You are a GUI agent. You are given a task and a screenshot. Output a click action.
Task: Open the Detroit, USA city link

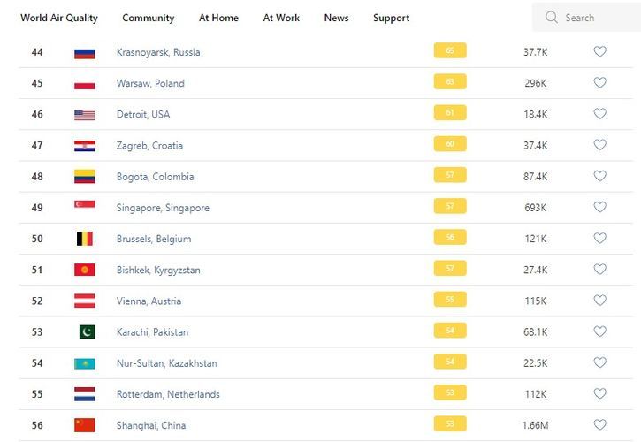tap(143, 115)
